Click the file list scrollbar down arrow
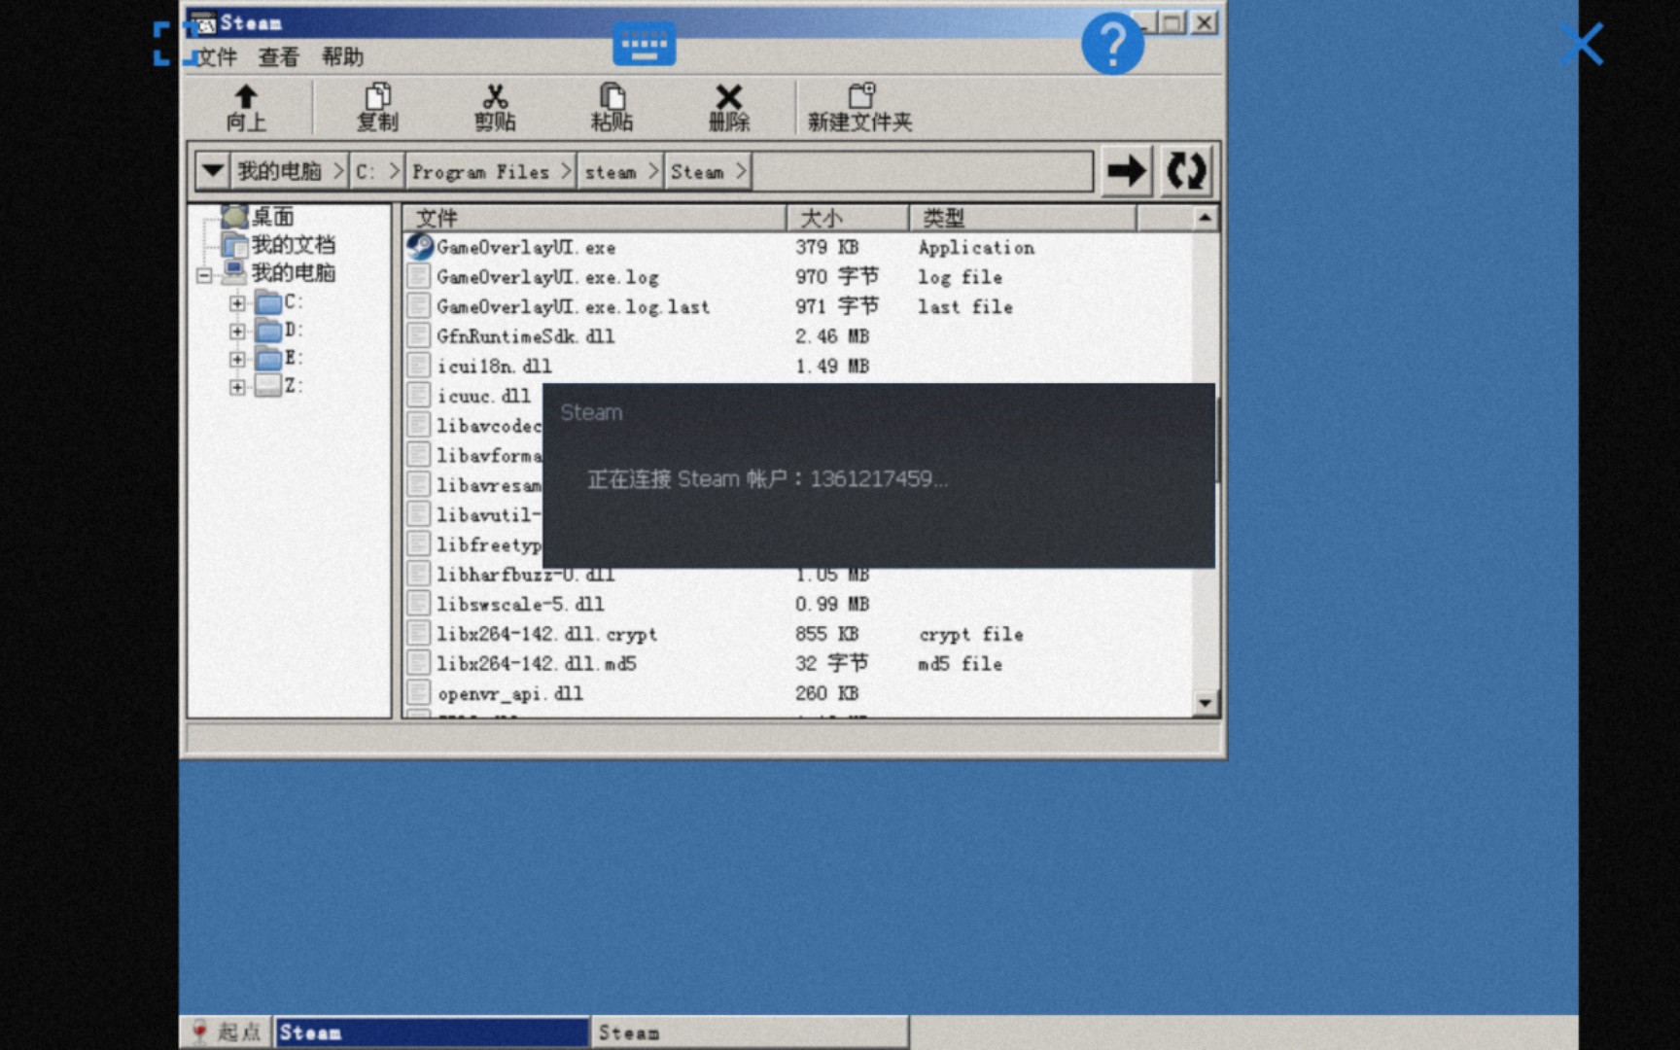 point(1206,703)
